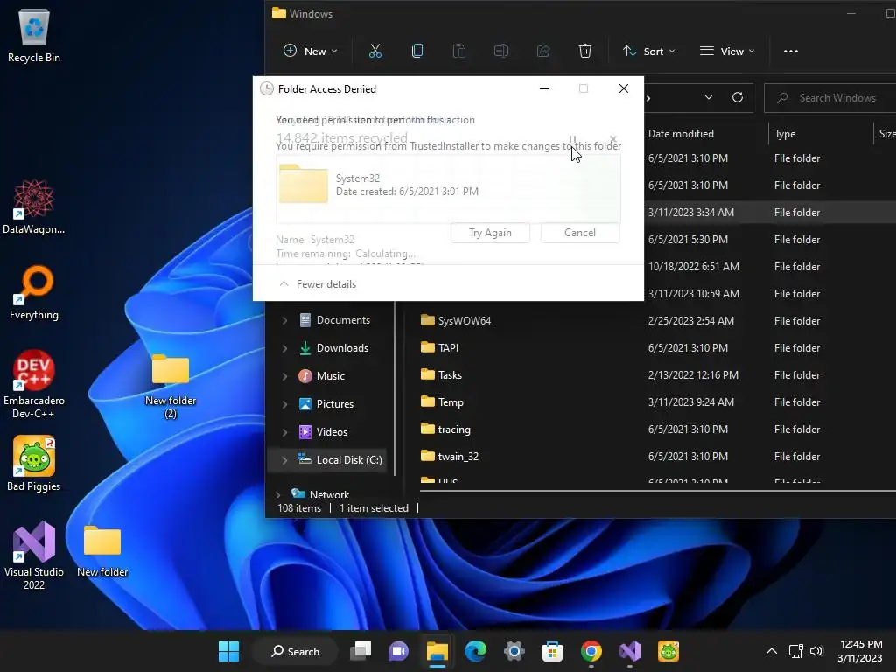896x672 pixels.
Task: Show hidden system tray icons
Action: (772, 651)
